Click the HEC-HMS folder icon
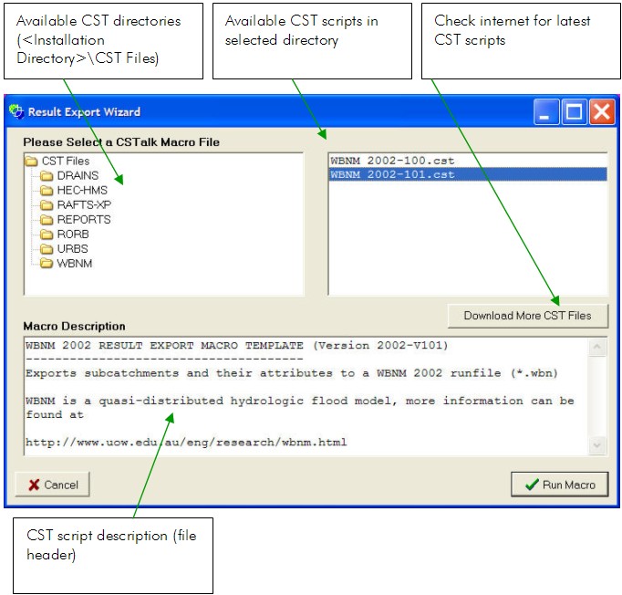The image size is (622, 595). (47, 191)
